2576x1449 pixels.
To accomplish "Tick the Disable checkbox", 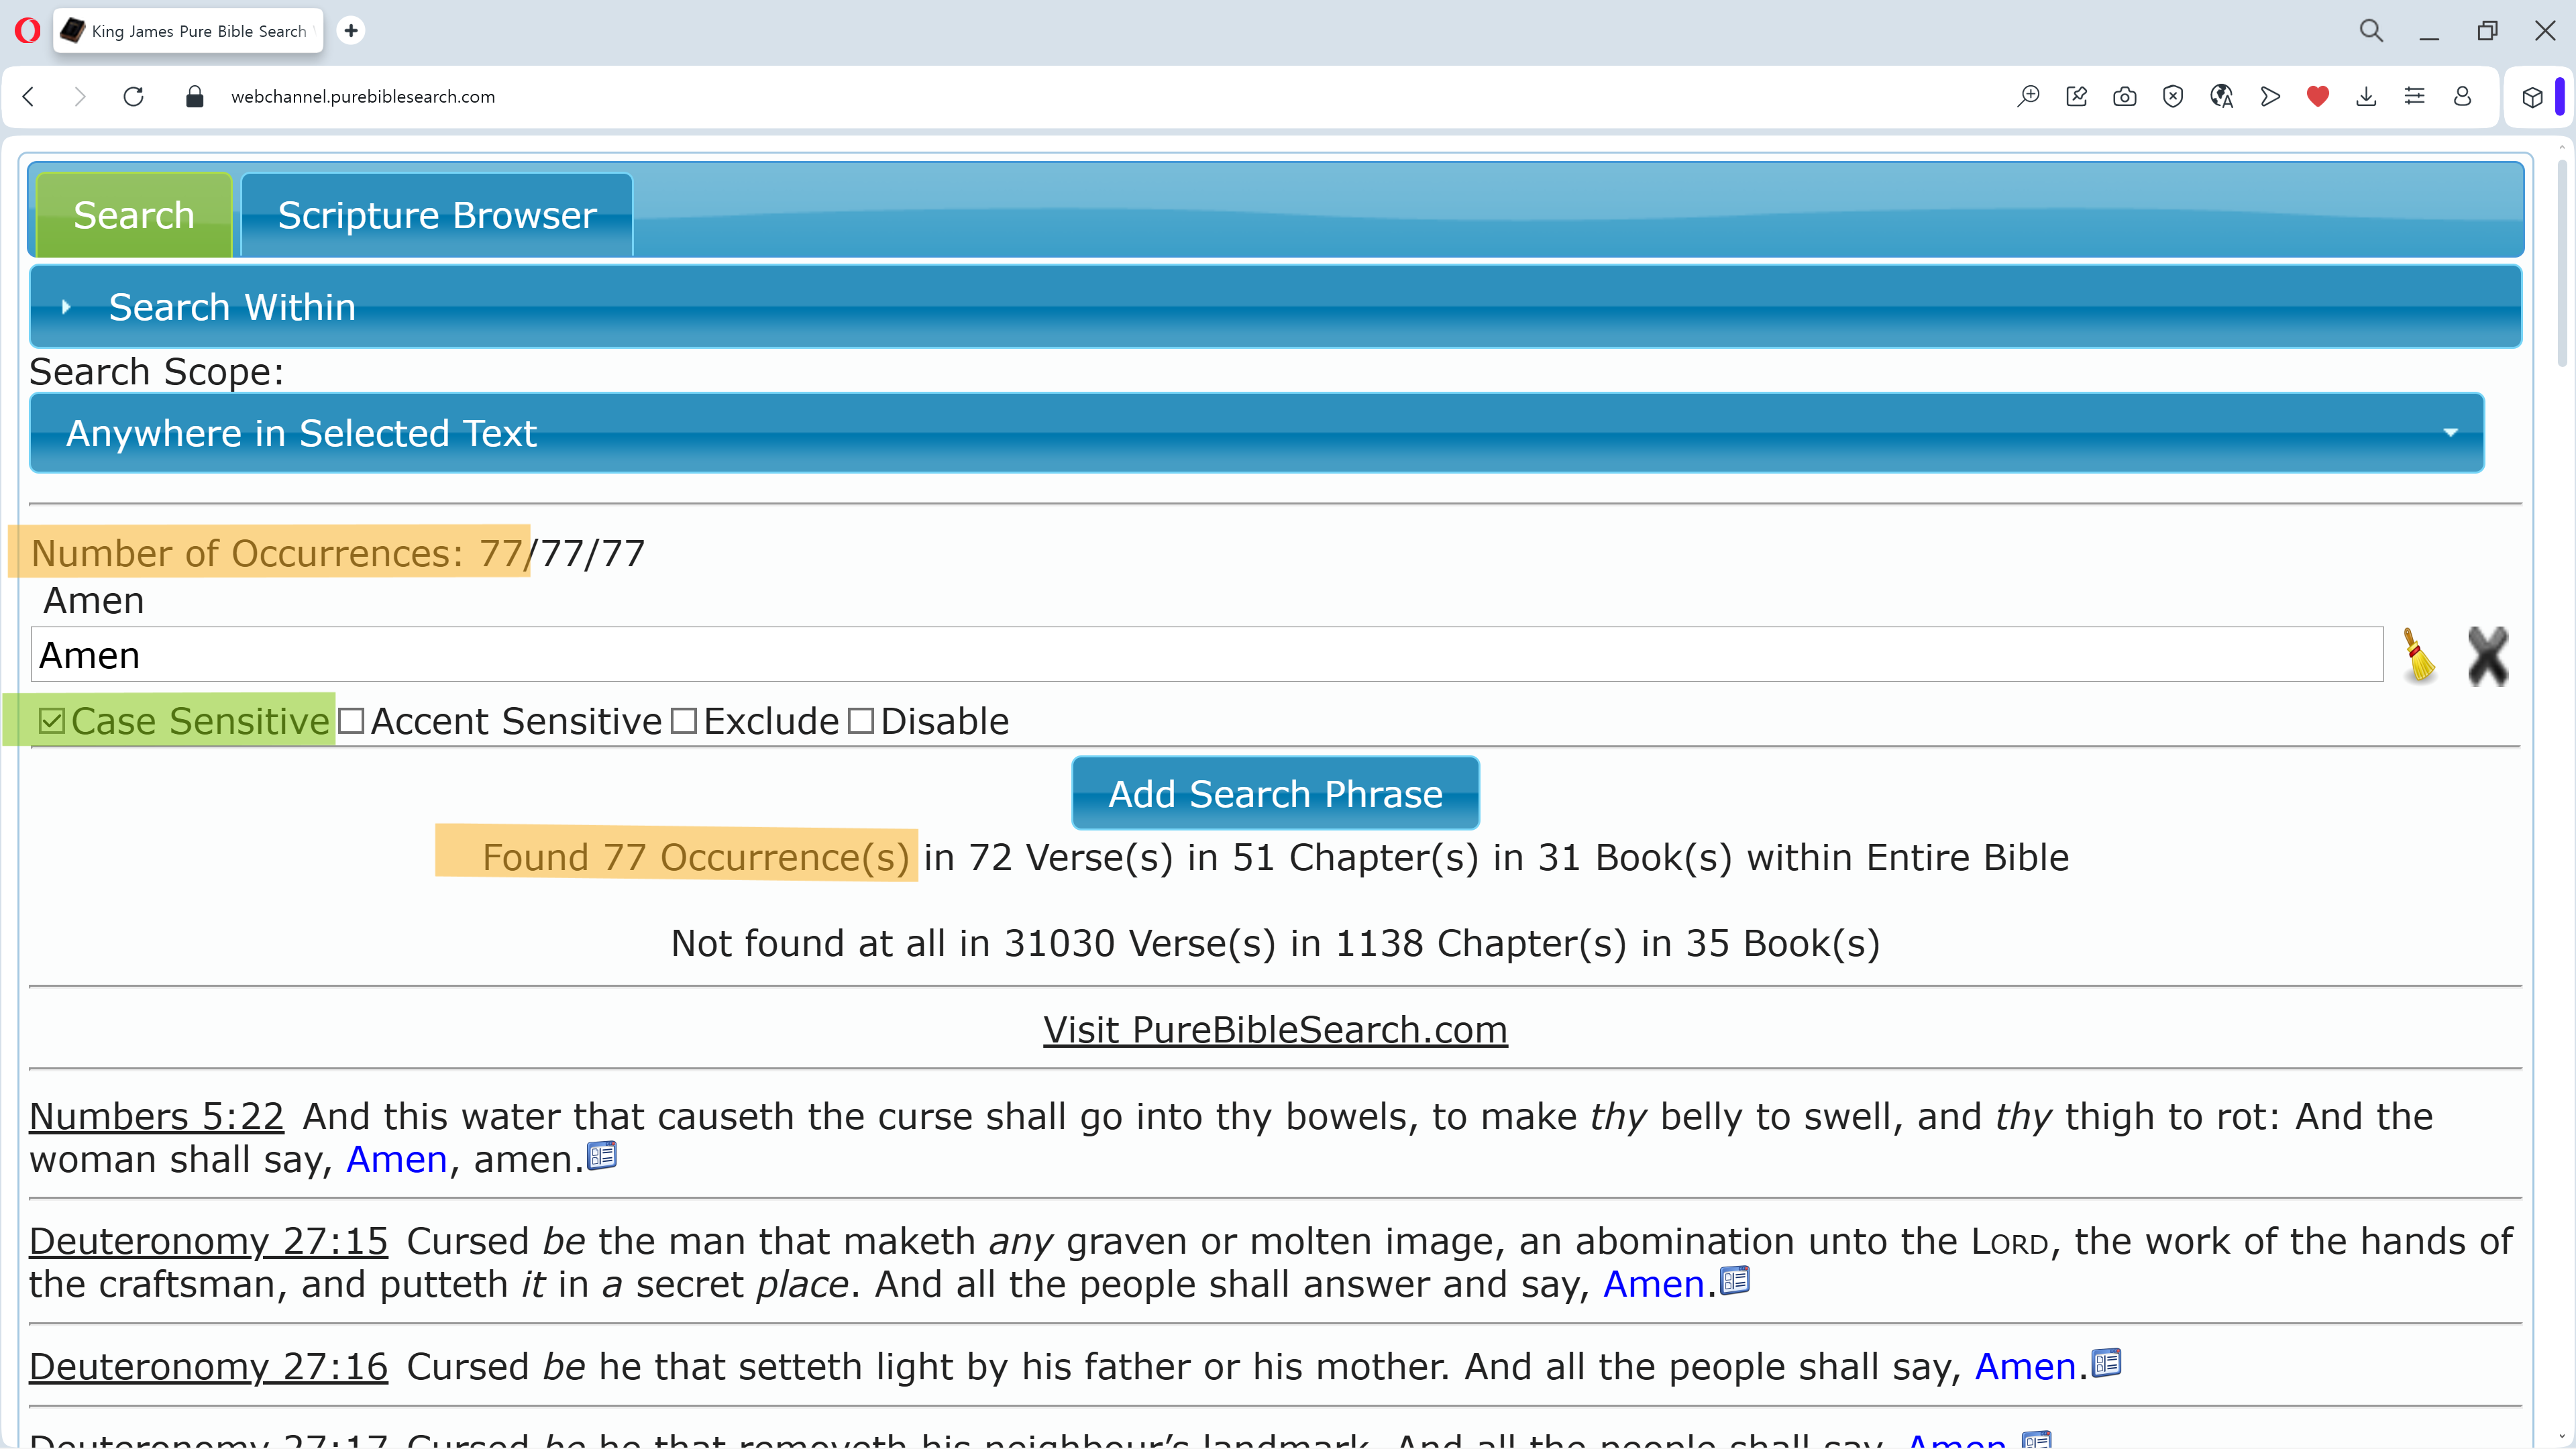I will 861,721.
